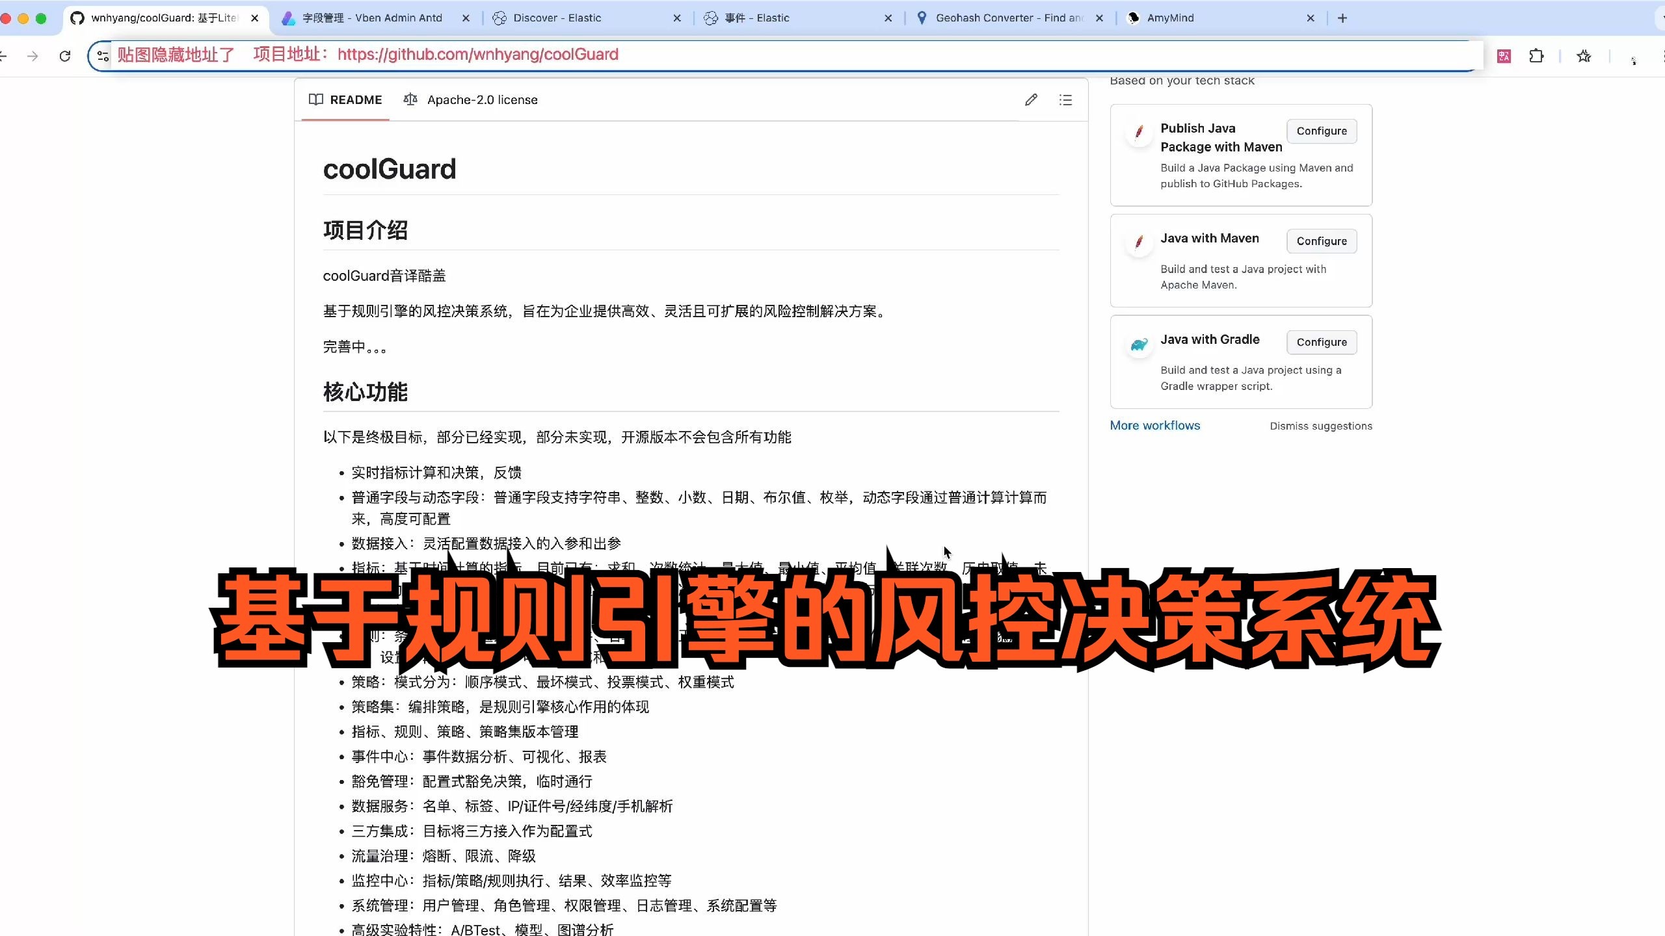The width and height of the screenshot is (1665, 936).
Task: Open the site information icon in address bar
Action: pos(103,56)
